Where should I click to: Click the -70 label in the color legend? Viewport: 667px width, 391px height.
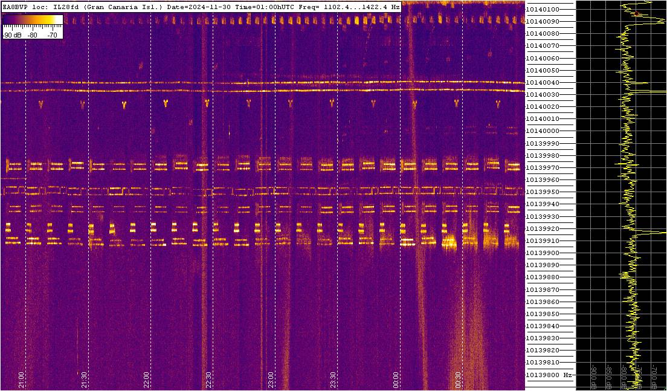pyautogui.click(x=53, y=36)
